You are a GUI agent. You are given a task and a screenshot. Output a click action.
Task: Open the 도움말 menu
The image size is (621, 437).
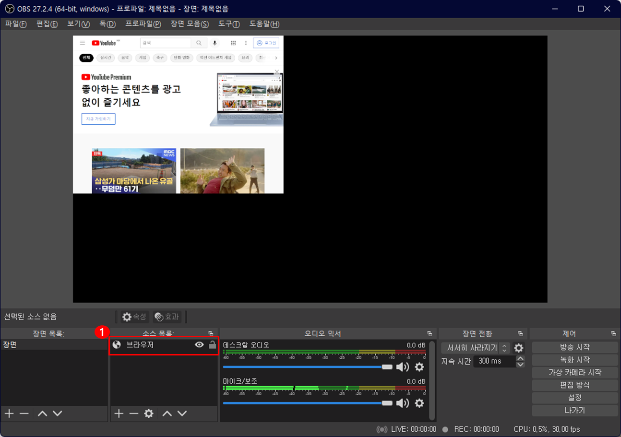point(264,24)
